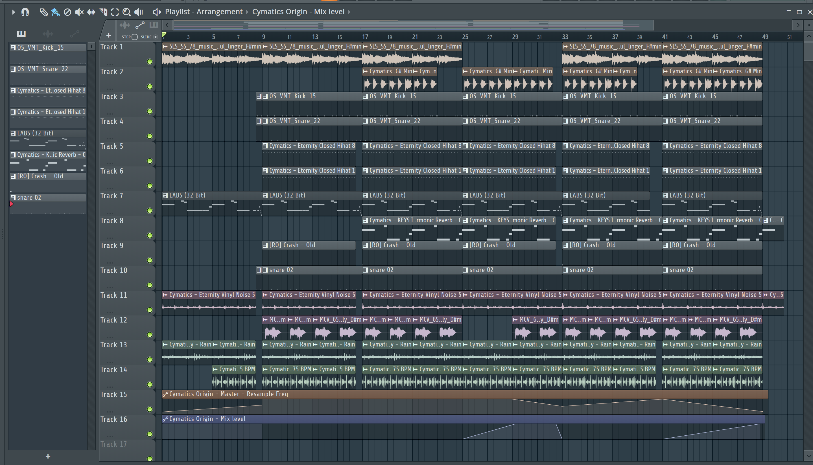
Task: Select the Playback speaker tool
Action: pos(139,12)
